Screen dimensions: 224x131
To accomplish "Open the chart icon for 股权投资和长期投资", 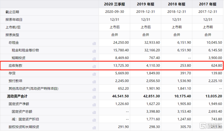I will point(94,127).
